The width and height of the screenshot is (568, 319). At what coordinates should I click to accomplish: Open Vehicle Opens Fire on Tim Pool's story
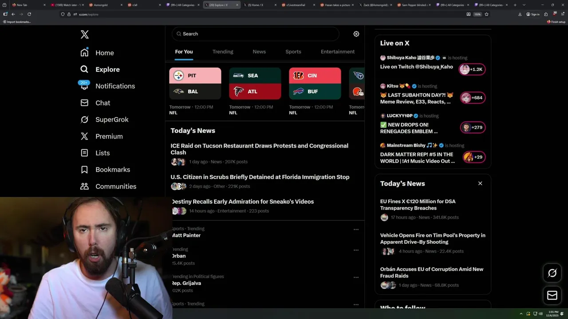click(x=433, y=238)
